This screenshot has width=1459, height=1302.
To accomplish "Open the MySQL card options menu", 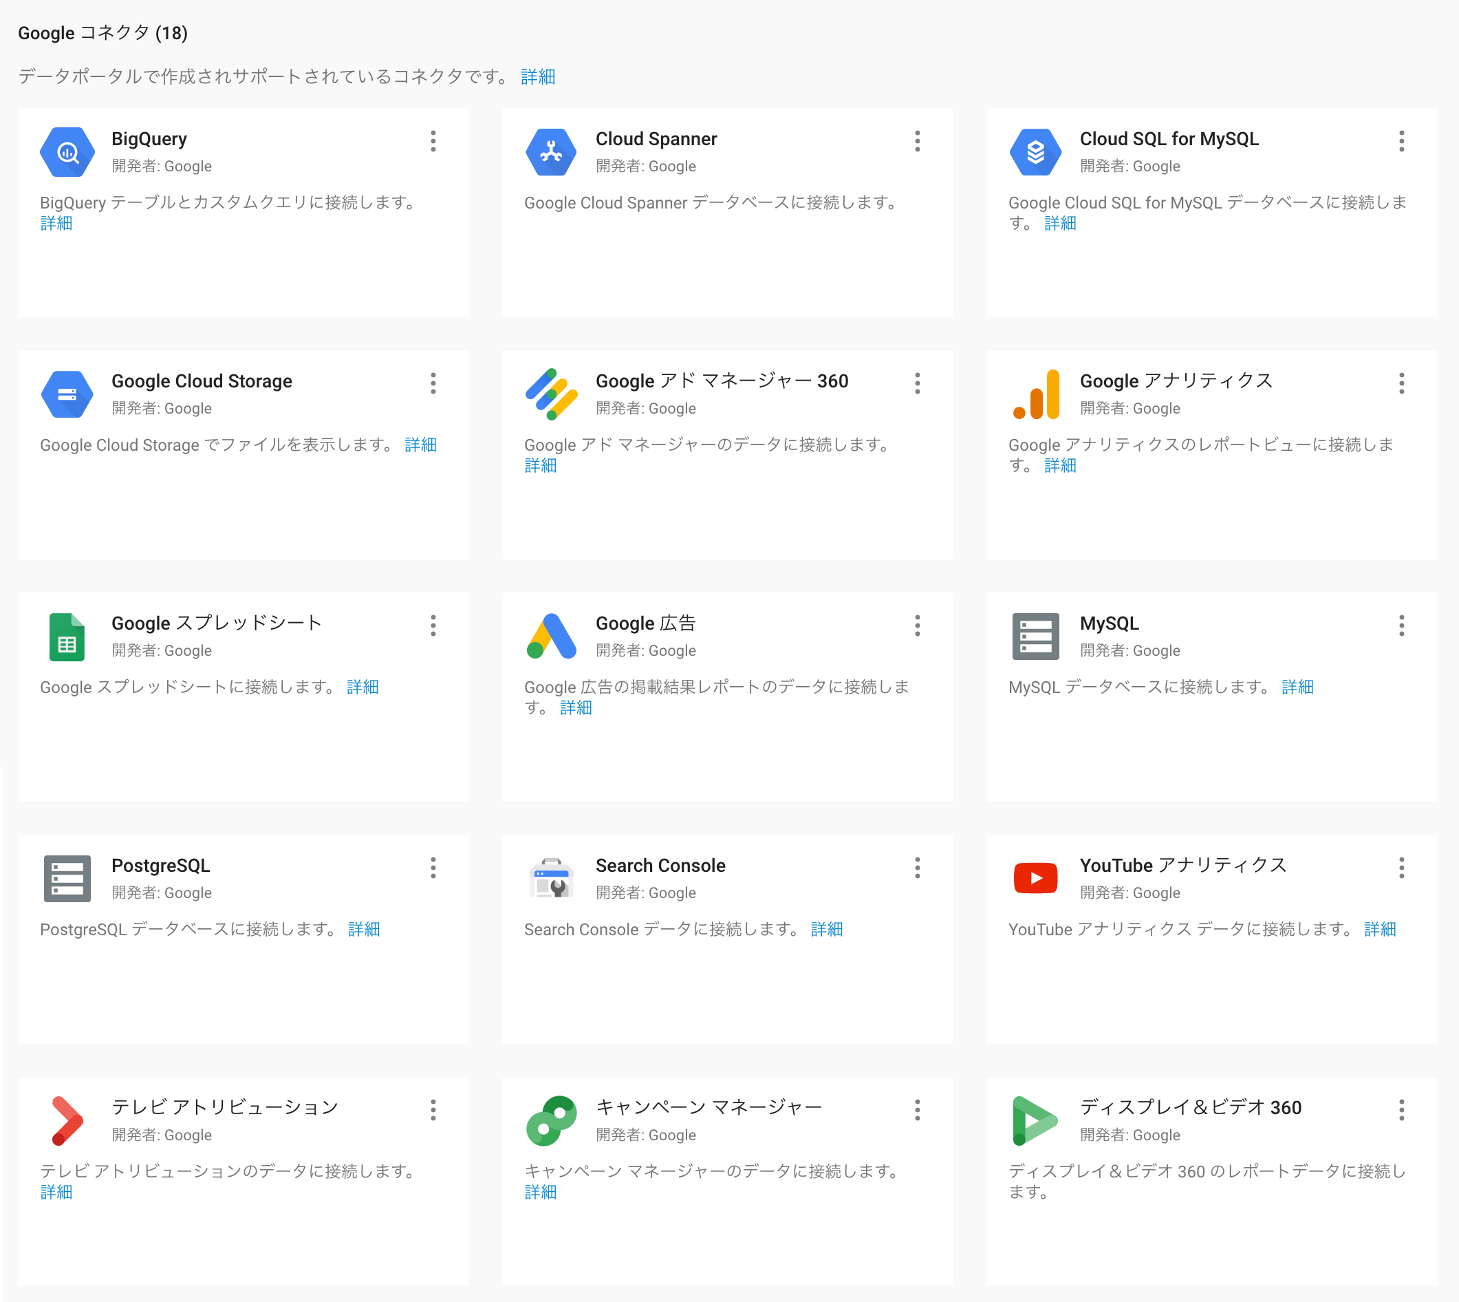I will [x=1401, y=626].
